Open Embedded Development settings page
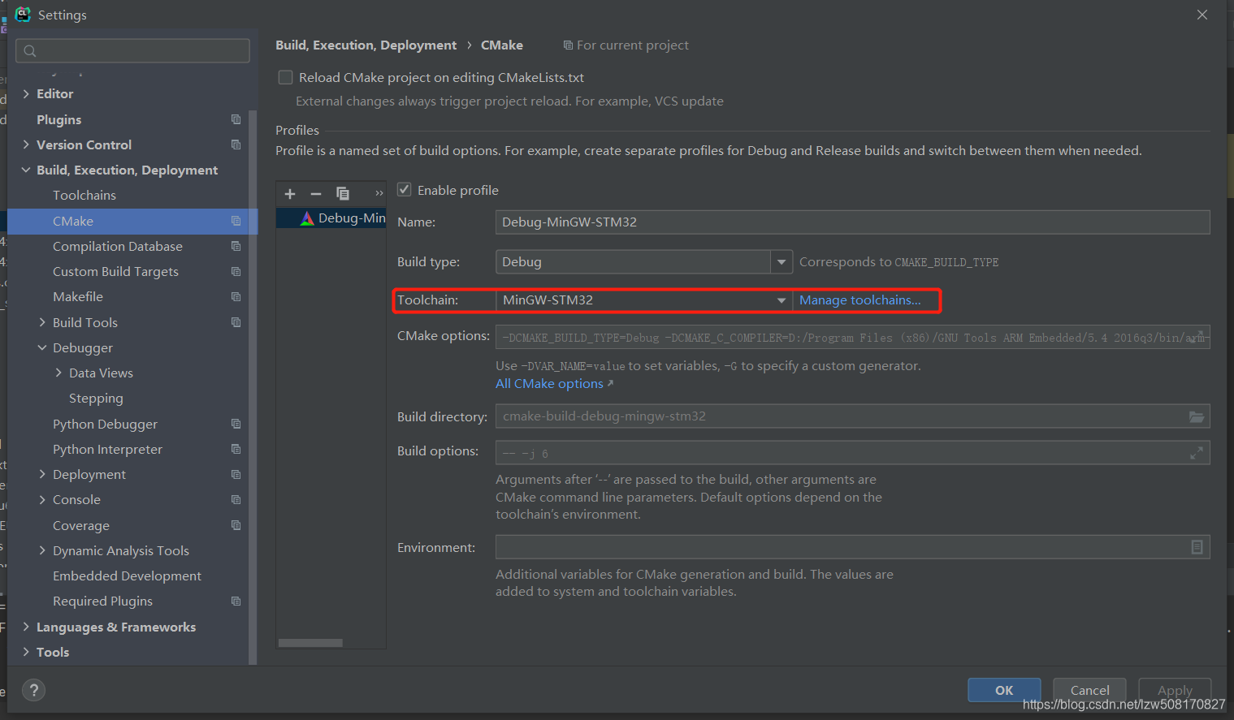 pos(127,576)
